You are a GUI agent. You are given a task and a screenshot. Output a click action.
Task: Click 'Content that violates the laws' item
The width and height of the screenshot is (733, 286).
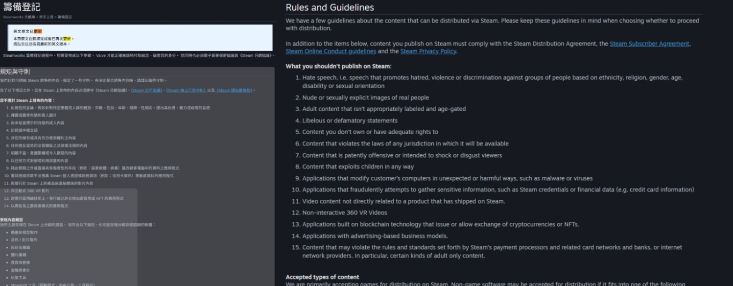405,143
